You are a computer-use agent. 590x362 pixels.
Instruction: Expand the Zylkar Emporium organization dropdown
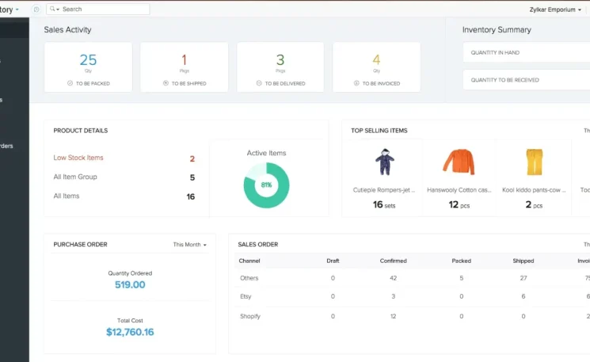point(555,10)
